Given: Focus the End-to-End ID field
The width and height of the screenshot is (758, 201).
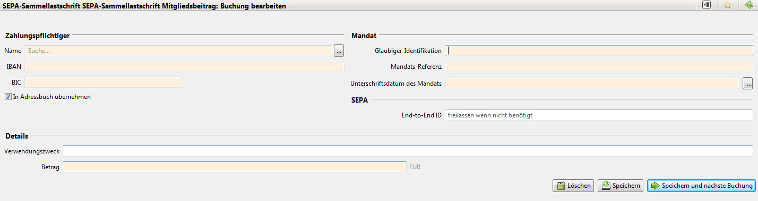Looking at the screenshot, I should [x=599, y=115].
